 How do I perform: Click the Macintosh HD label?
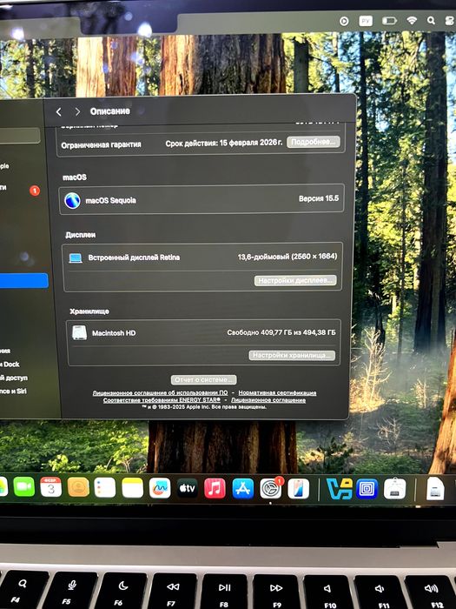coord(114,333)
